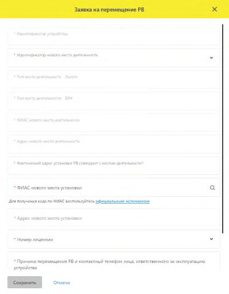Click the Адрес нового места деятельности field
Screen dimensions: 229x294
pos(114,144)
